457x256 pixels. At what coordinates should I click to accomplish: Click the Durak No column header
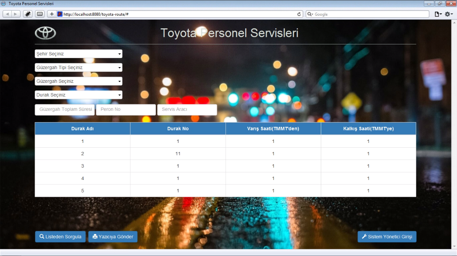(178, 128)
